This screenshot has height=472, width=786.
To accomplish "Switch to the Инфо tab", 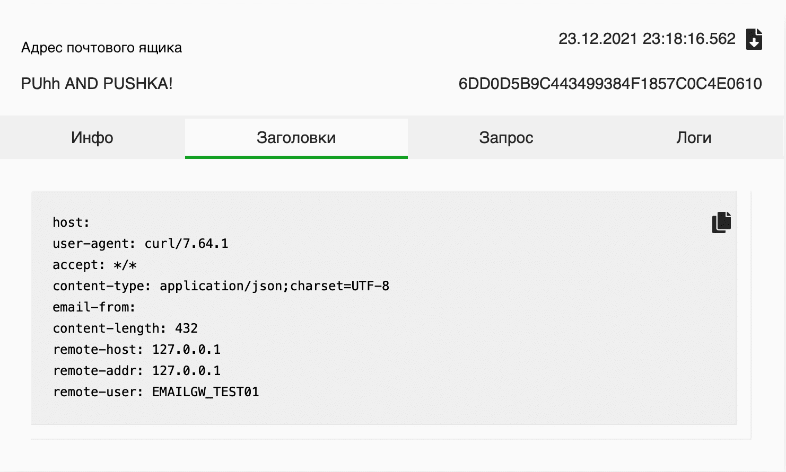I will pyautogui.click(x=92, y=138).
